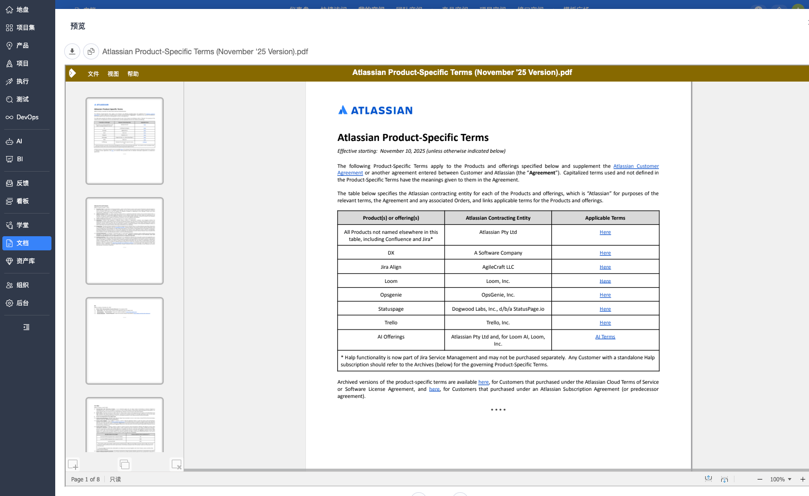The image size is (809, 496).
Task: Click the document title in the viewer's olive title bar
Action: click(x=462, y=73)
